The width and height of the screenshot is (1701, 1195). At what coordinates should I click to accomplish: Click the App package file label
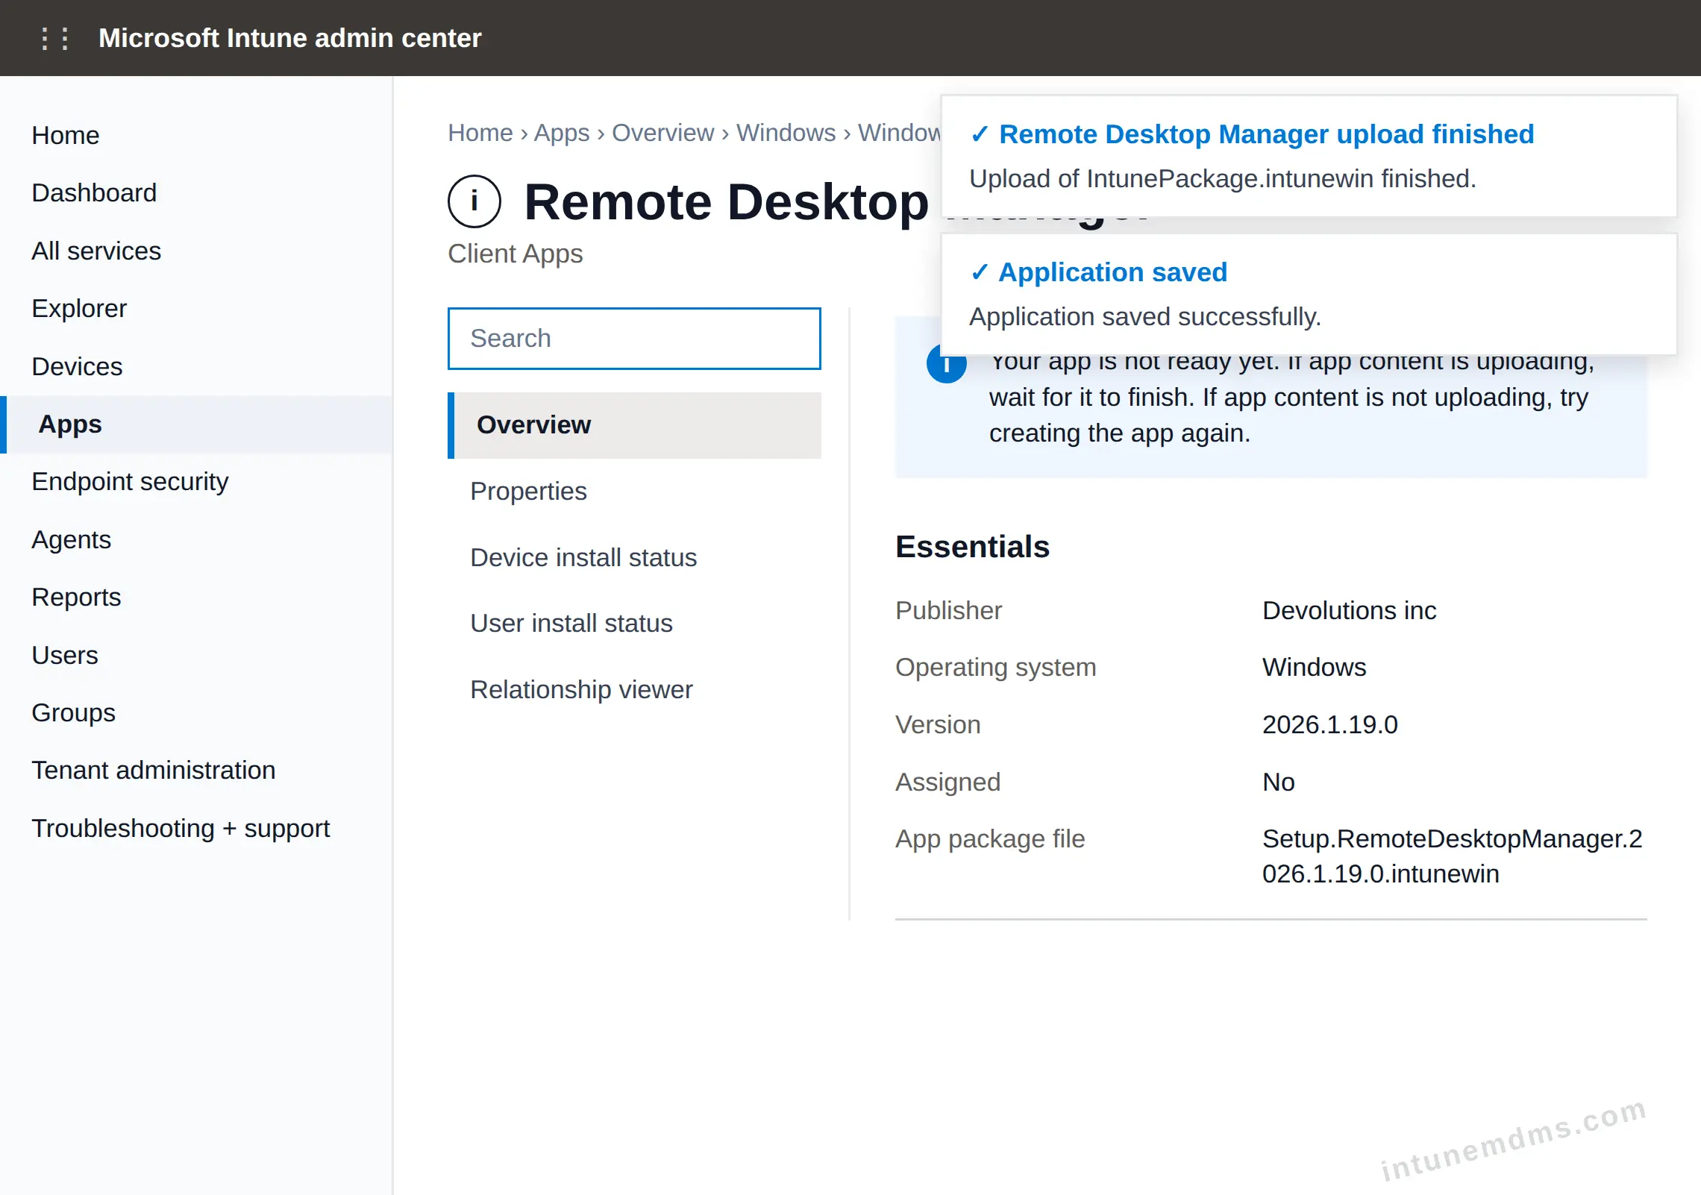pyautogui.click(x=989, y=840)
